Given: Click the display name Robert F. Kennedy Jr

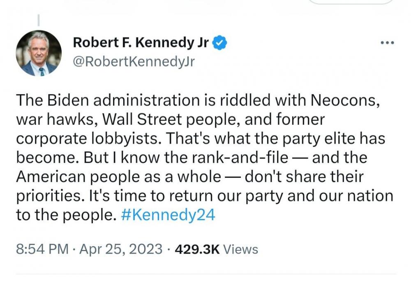Looking at the screenshot, I should coord(141,42).
